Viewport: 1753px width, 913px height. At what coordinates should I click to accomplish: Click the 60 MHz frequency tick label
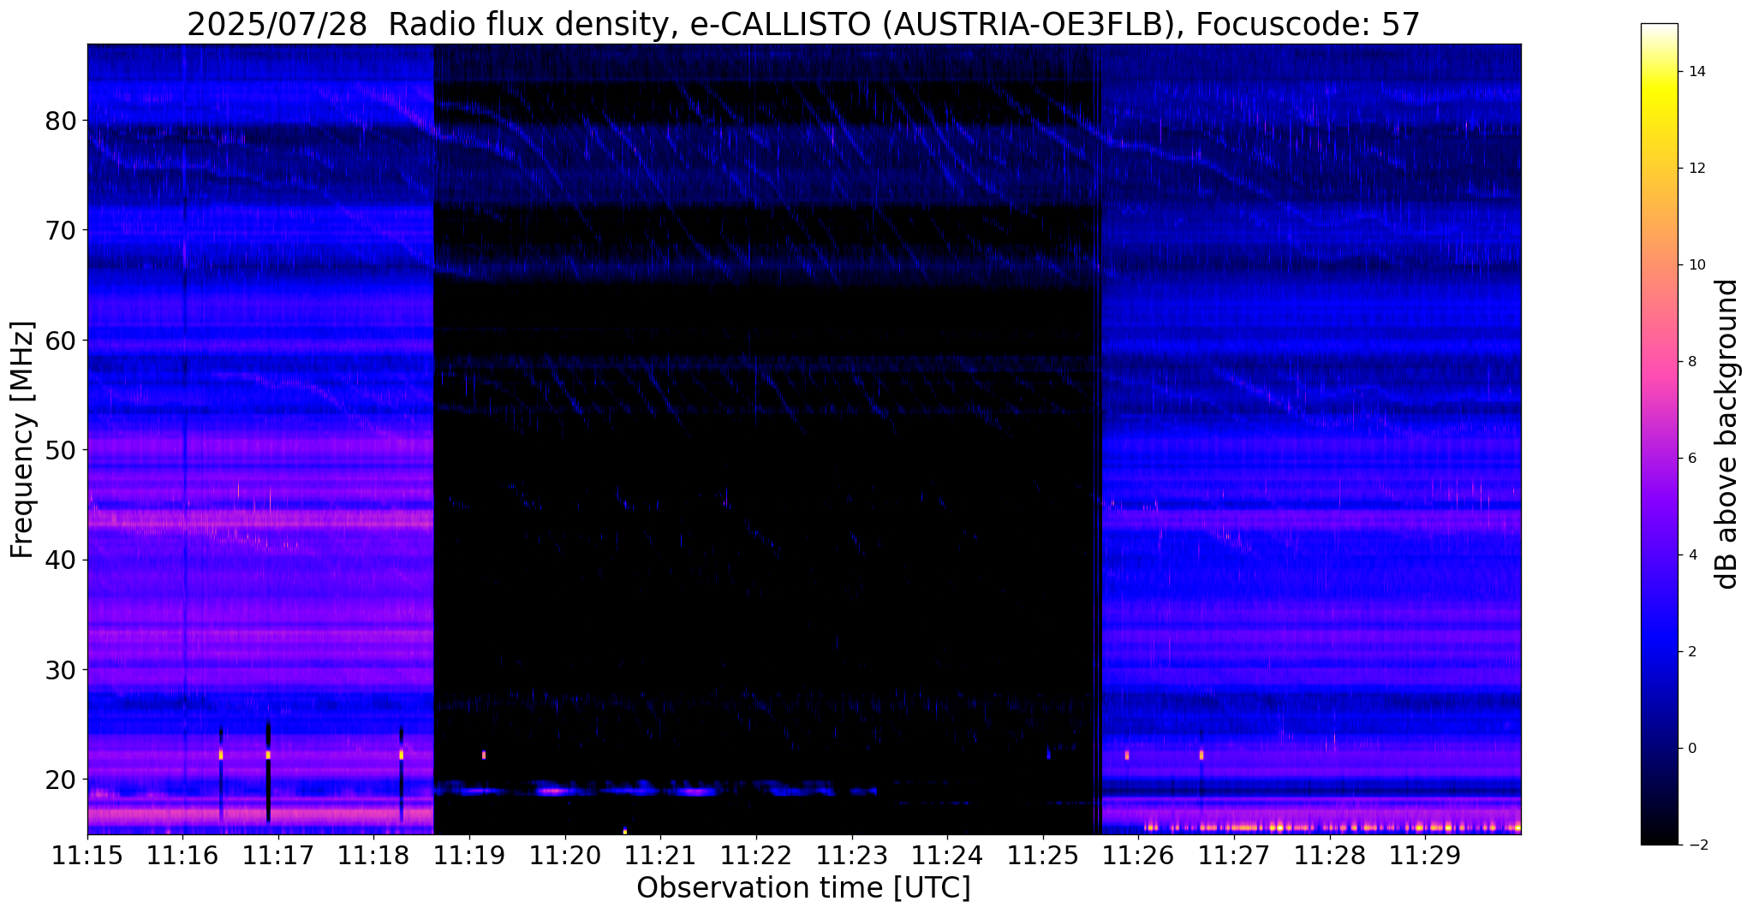pyautogui.click(x=61, y=341)
